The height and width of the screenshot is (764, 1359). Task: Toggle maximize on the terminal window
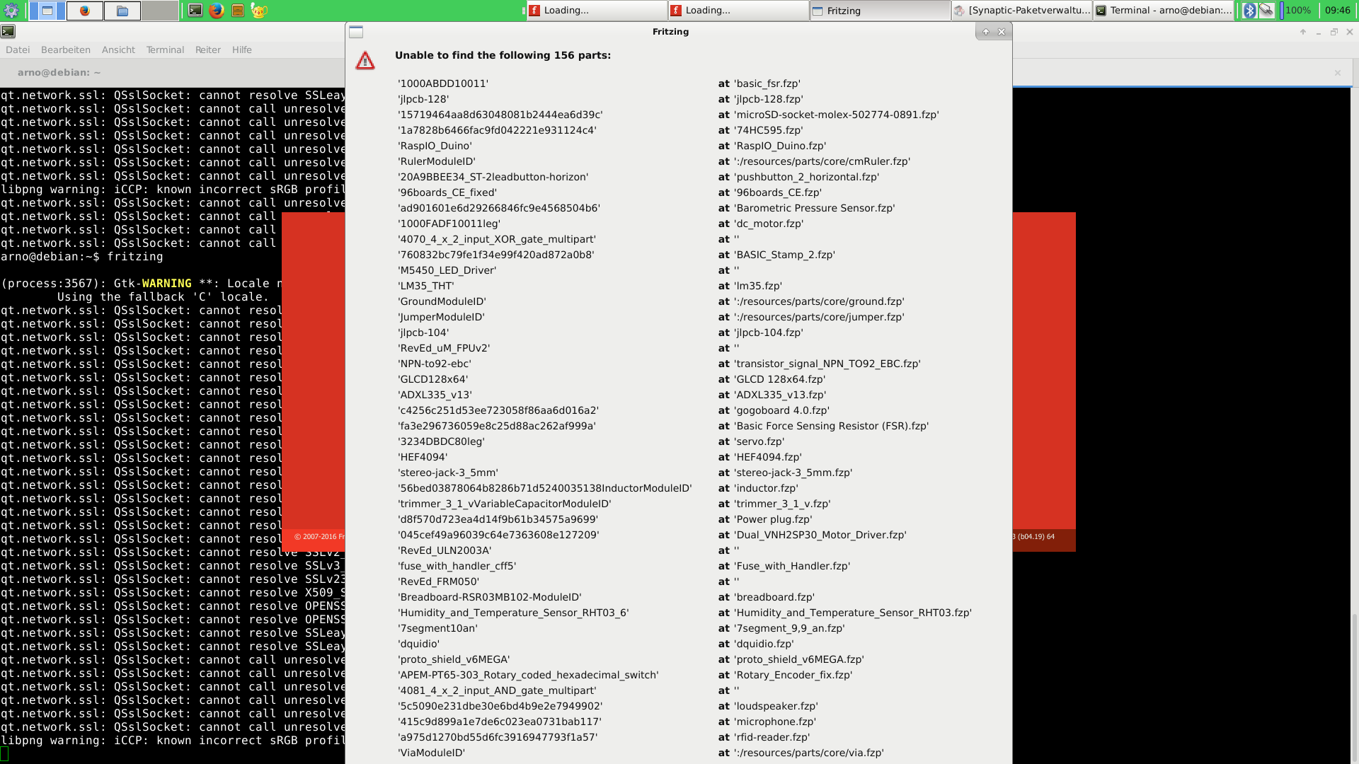point(1334,32)
